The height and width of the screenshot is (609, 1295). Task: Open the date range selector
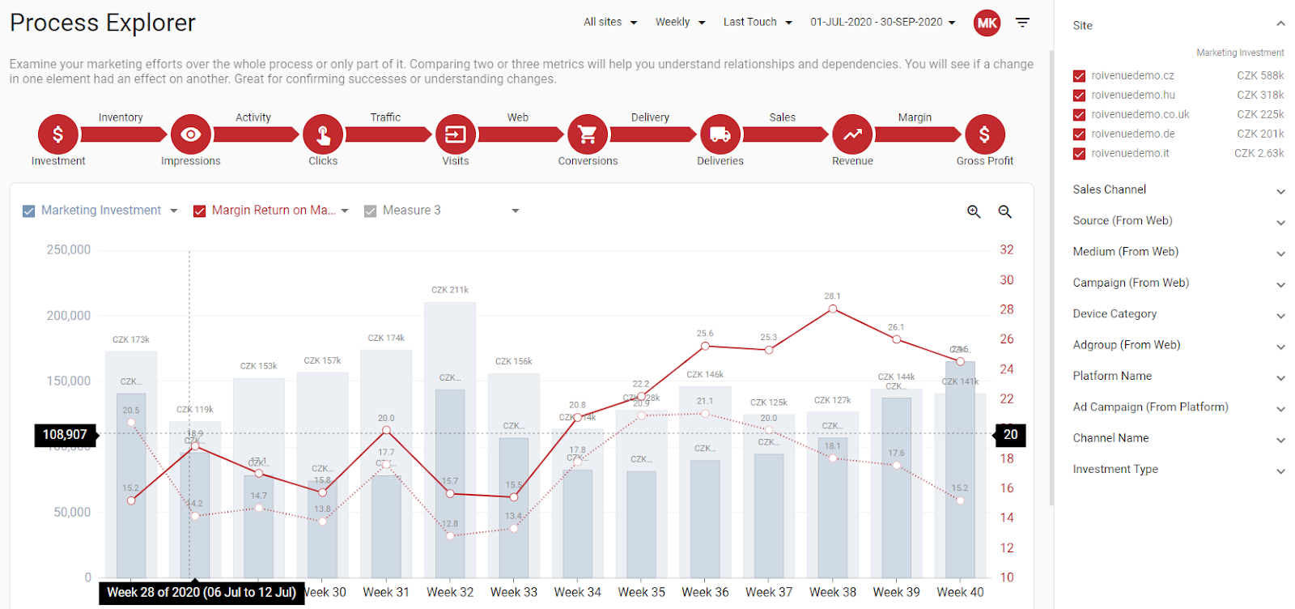pos(883,22)
